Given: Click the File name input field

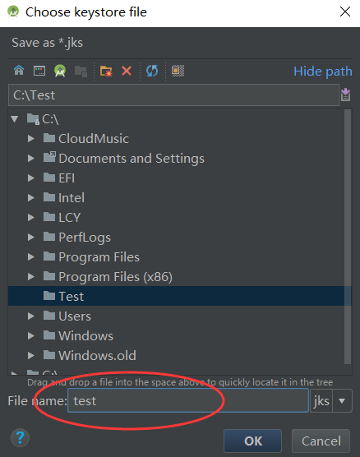Looking at the screenshot, I should click(188, 400).
